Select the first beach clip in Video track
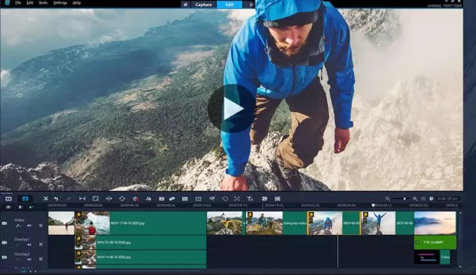The image size is (476, 275). 61,223
